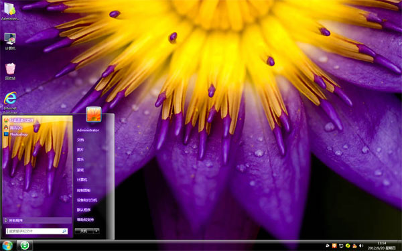The width and height of the screenshot is (402, 251).
Task: Open the 回收站 recycle bin desktop icon
Action: pos(10,71)
